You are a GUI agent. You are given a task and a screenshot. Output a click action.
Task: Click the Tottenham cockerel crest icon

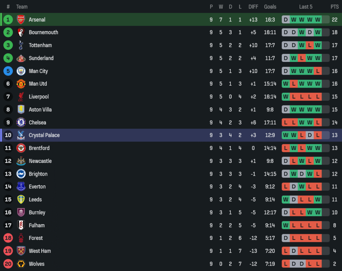(x=21, y=45)
